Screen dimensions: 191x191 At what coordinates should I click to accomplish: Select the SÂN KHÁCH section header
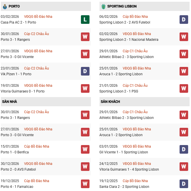[110, 102]
